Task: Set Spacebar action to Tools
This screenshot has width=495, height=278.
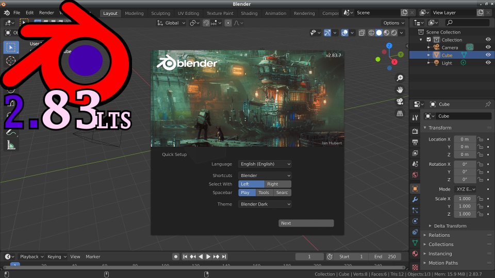Action: (x=263, y=193)
